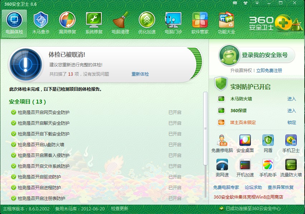Enter 木马防火墙 via 进入 link

point(292,99)
